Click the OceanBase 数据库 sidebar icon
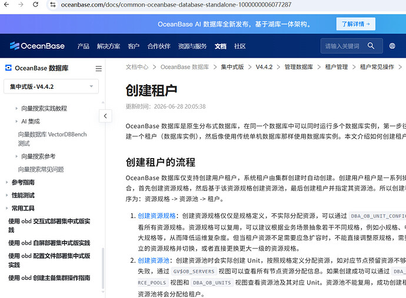The width and height of the screenshot is (406, 298). [x=8, y=68]
